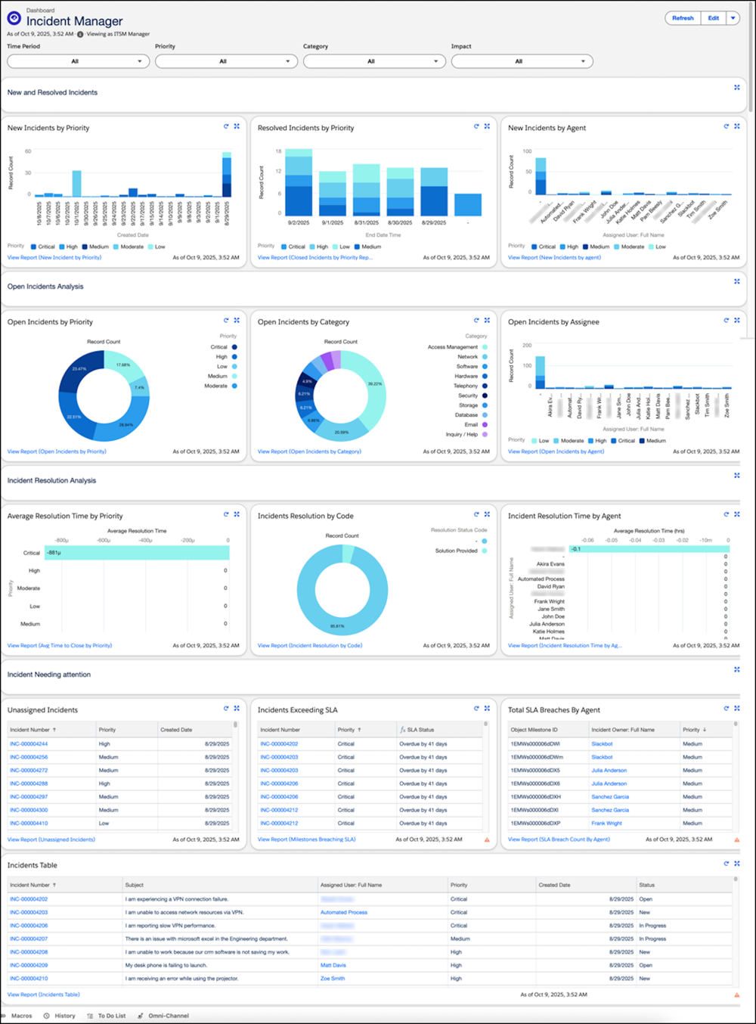The width and height of the screenshot is (756, 1024).
Task: Expand the Resolved Incidents by Priority widget
Action: click(487, 126)
